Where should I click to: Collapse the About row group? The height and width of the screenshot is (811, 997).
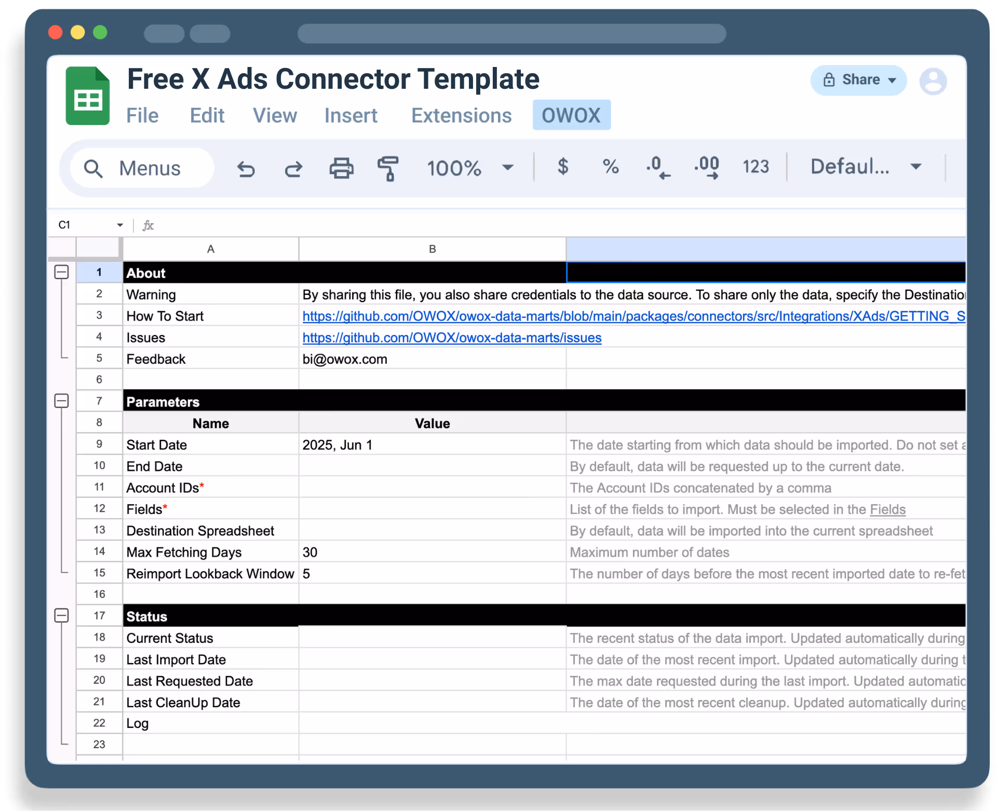click(61, 272)
